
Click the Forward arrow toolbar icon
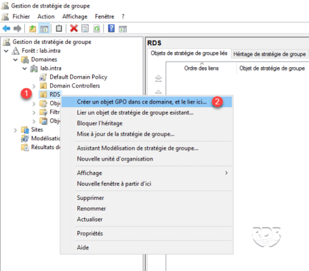click(18, 28)
